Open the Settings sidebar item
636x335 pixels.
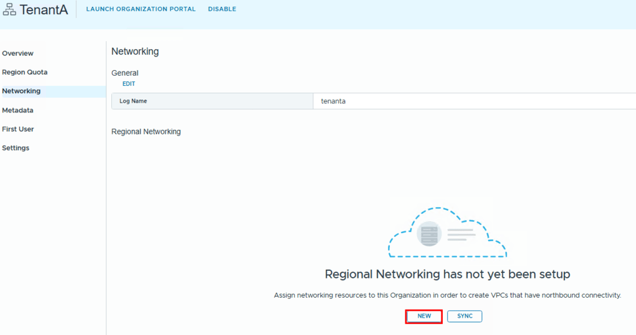point(16,148)
